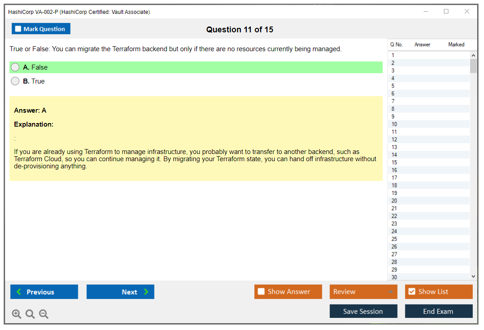The image size is (484, 330).
Task: Select answer B. True radio button
Action: click(x=15, y=81)
